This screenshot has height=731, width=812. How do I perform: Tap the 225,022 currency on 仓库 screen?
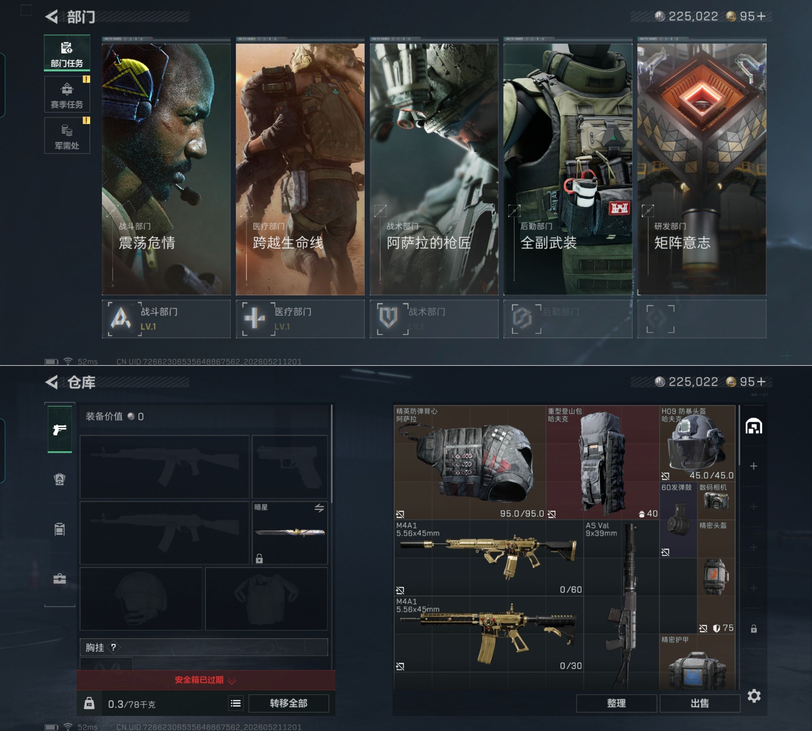click(686, 381)
